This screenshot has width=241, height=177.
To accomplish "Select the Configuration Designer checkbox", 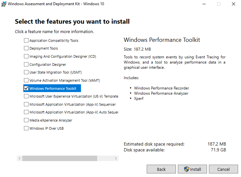I will pyautogui.click(x=26, y=65).
